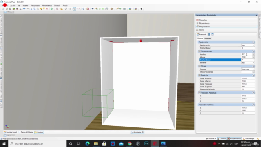
Task: Select the pointer selection tool in toolbar
Action: [x=74, y=9]
